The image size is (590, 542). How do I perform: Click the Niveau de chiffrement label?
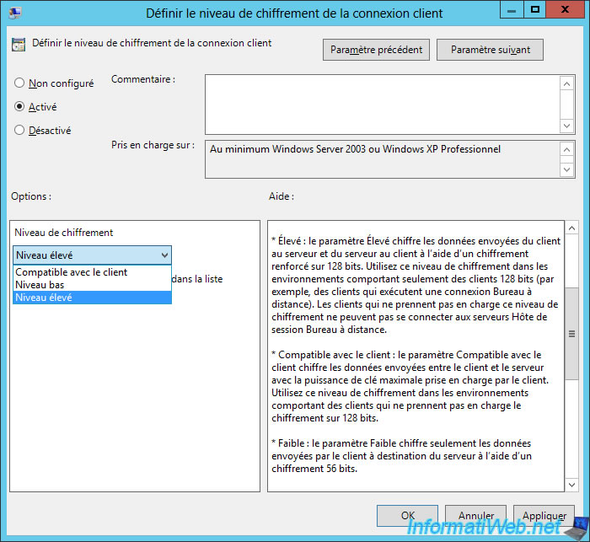pyautogui.click(x=63, y=233)
